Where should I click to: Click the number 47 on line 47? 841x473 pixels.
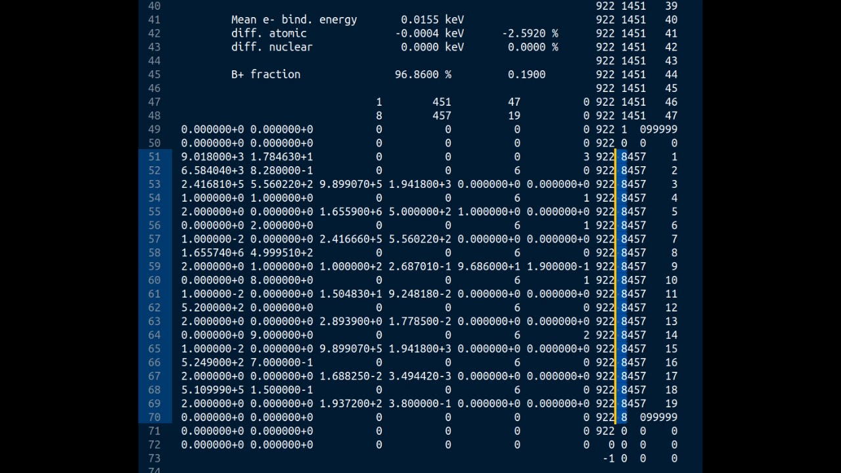[x=514, y=102]
